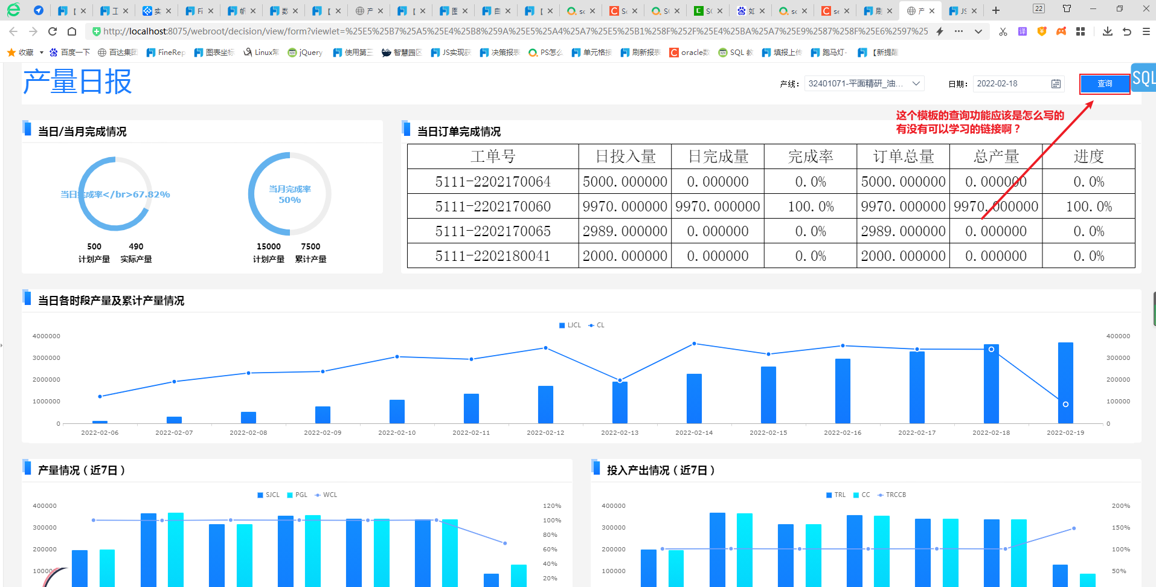Click the undo closed tab icon
The image size is (1156, 587).
(x=1127, y=31)
